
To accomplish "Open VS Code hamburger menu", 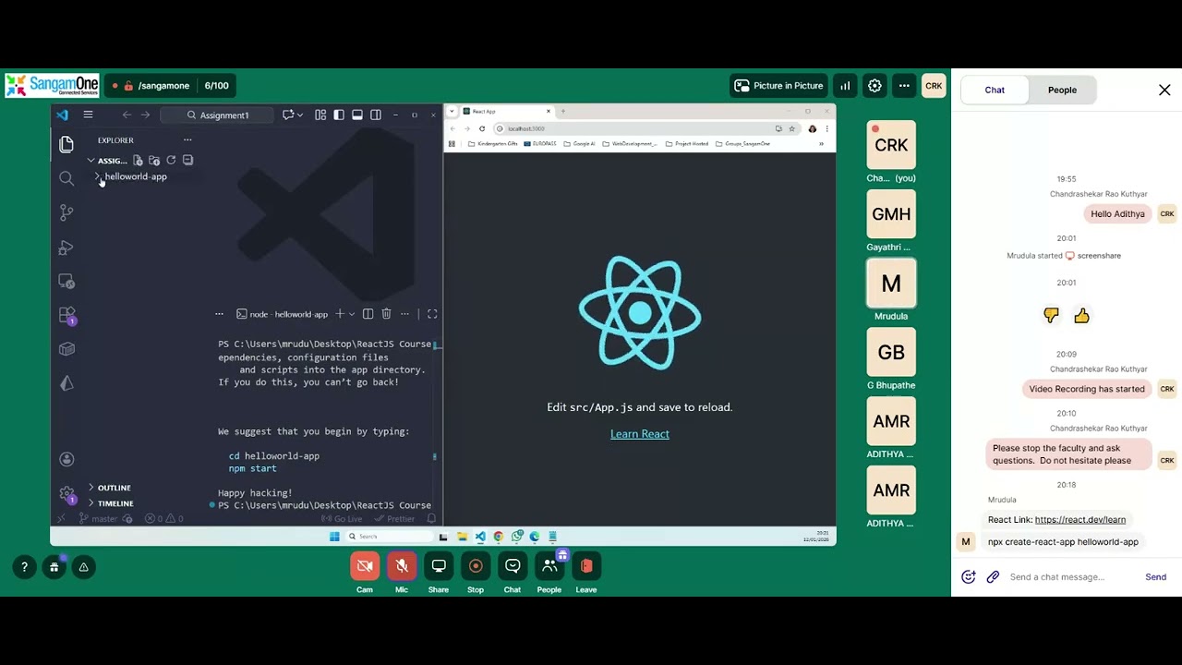I will (88, 115).
